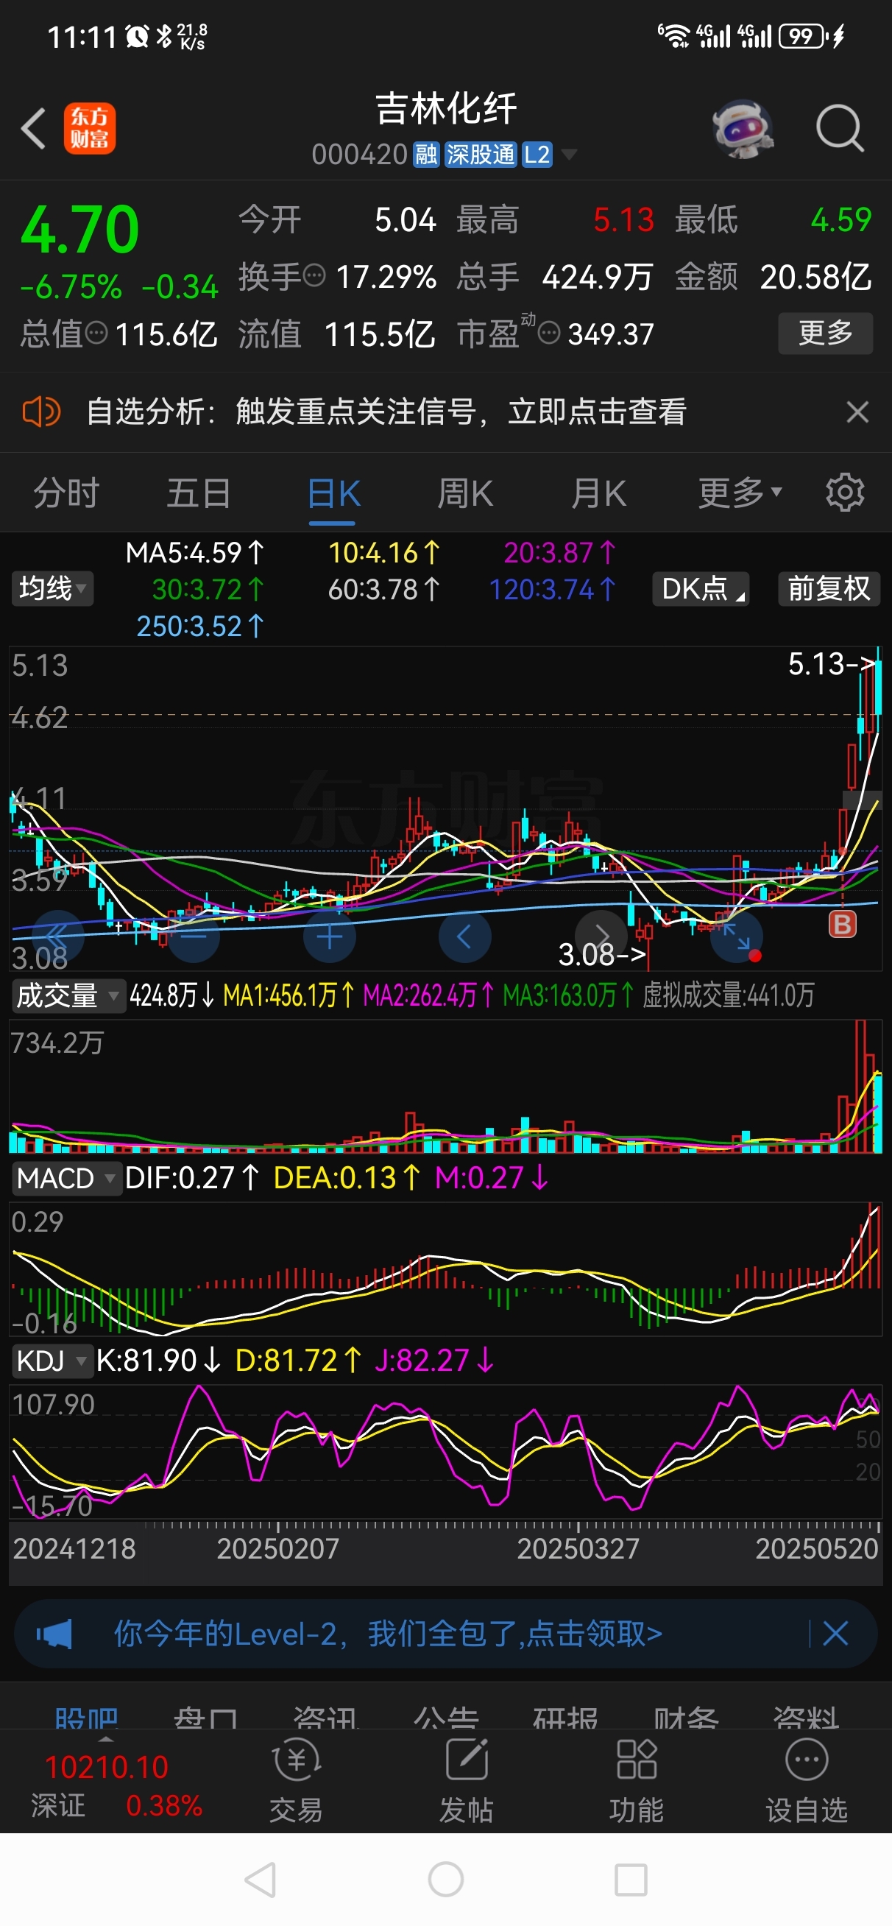The image size is (892, 1926).
Task: Open the 自选分析 signal notice
Action: tap(386, 412)
